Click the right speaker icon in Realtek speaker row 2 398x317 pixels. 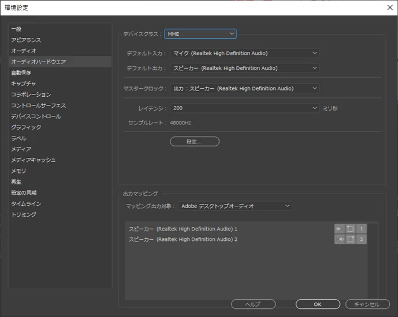(x=339, y=239)
